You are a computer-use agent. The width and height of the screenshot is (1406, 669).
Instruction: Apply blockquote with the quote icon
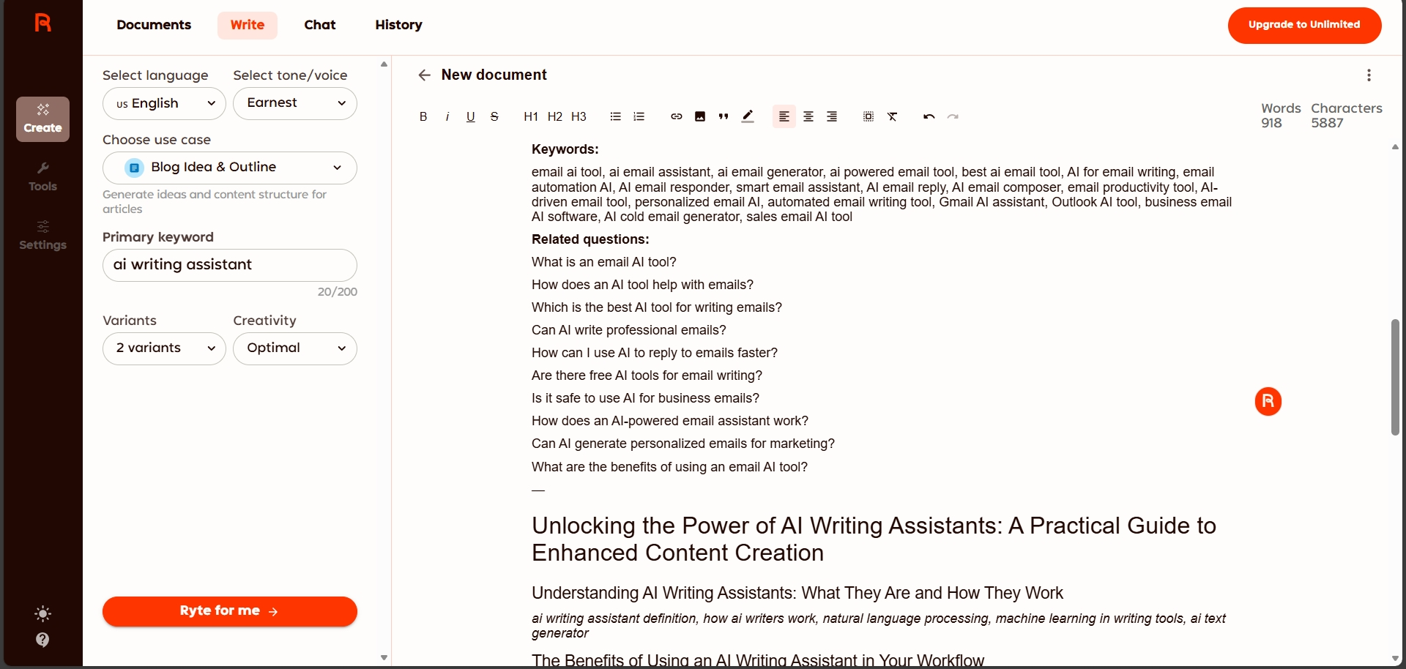(724, 117)
